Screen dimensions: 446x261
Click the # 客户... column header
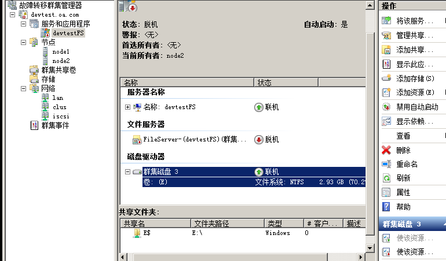pos(323,223)
